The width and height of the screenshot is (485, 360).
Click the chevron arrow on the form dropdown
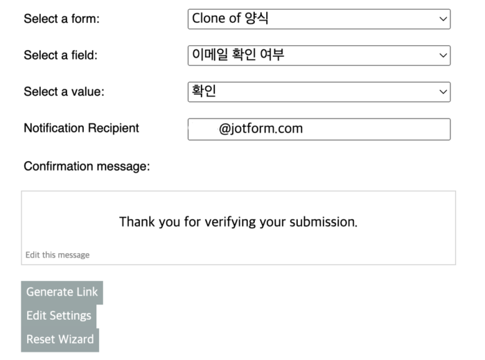point(443,19)
